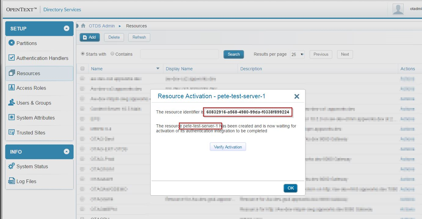Collapse the SETUP panel
422x219 pixels.
point(67,29)
